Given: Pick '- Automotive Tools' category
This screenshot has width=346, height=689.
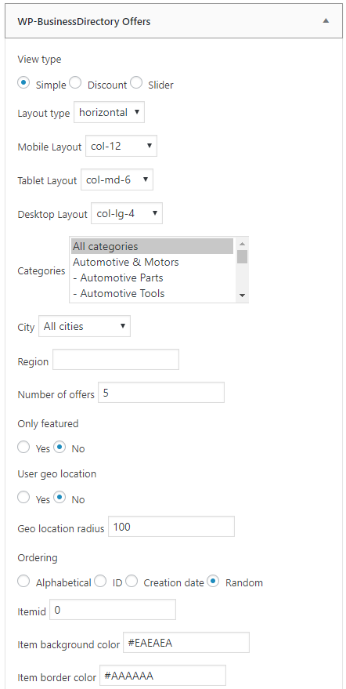Looking at the screenshot, I should click(x=152, y=293).
